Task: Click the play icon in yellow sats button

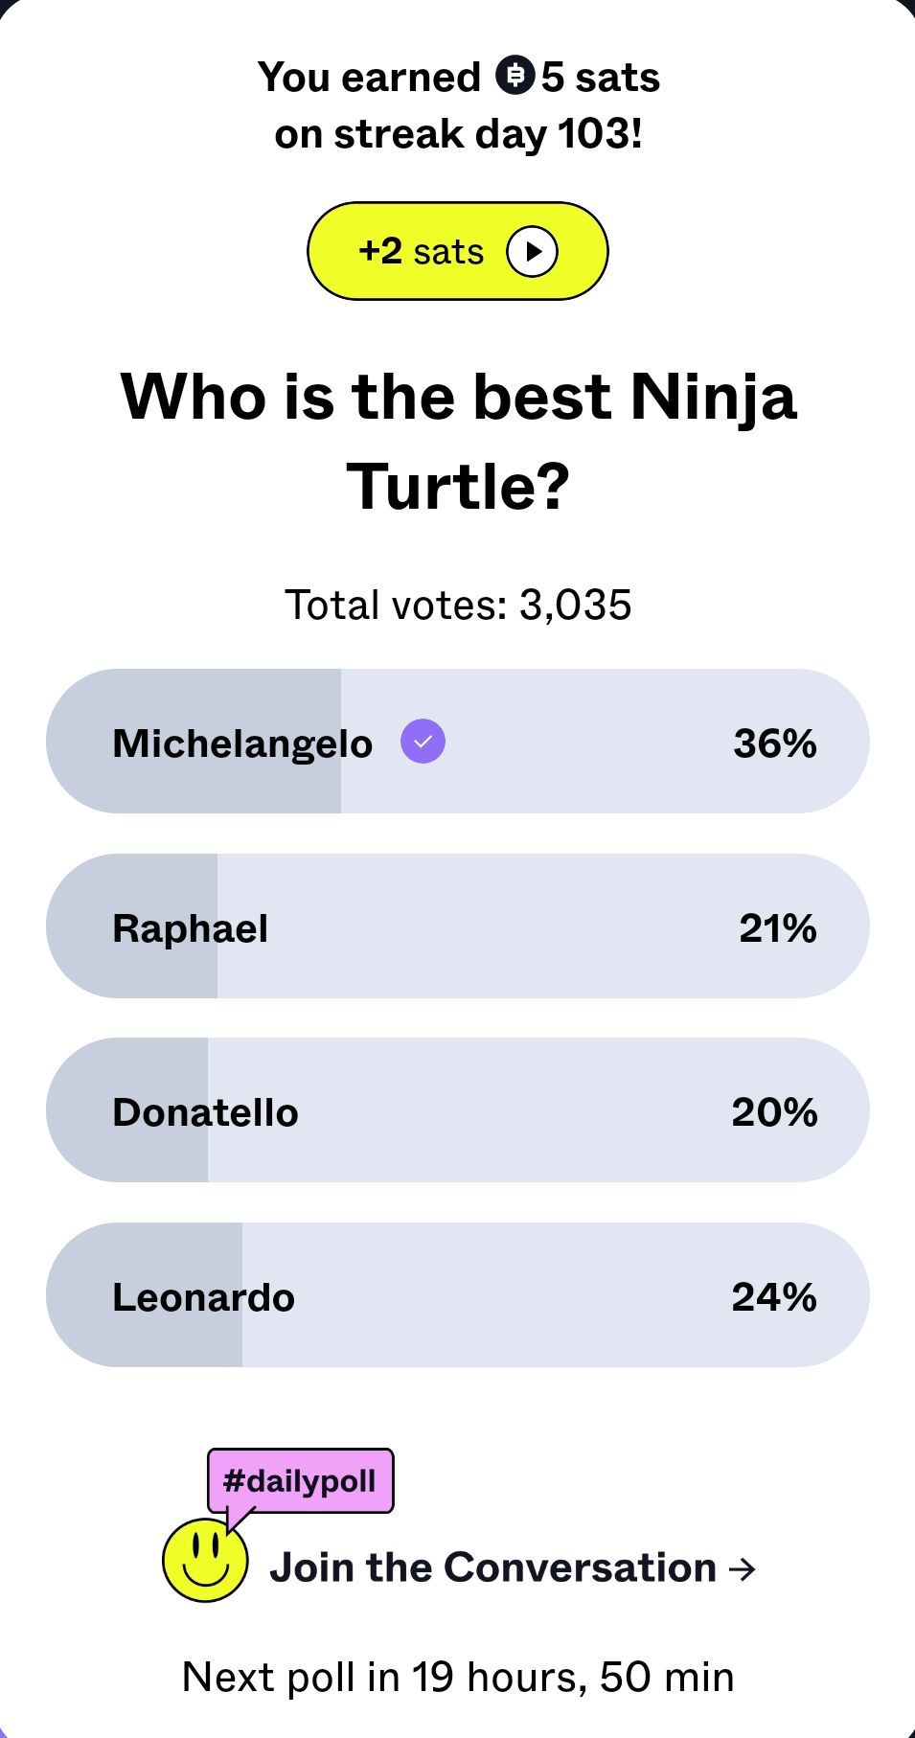Action: click(x=532, y=252)
